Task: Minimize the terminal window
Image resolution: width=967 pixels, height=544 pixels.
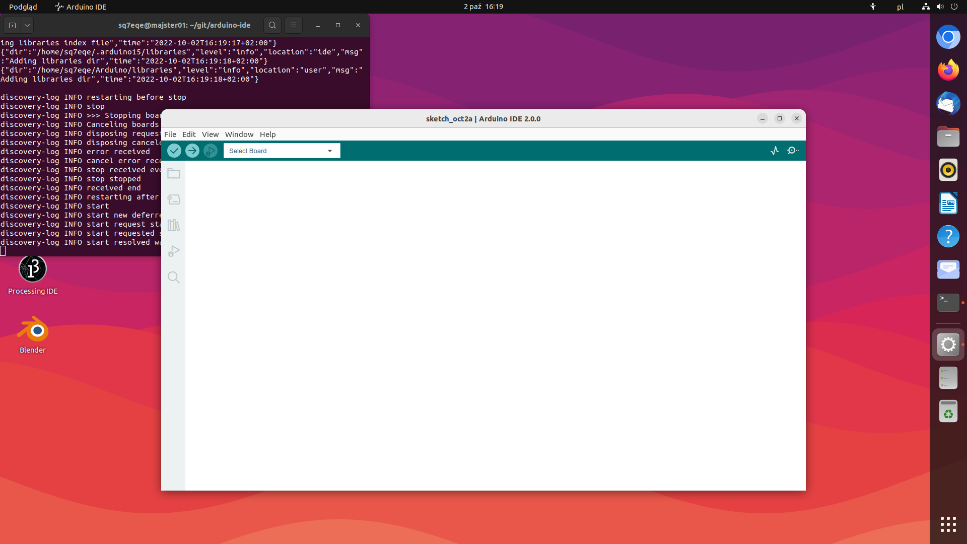Action: pos(318,25)
